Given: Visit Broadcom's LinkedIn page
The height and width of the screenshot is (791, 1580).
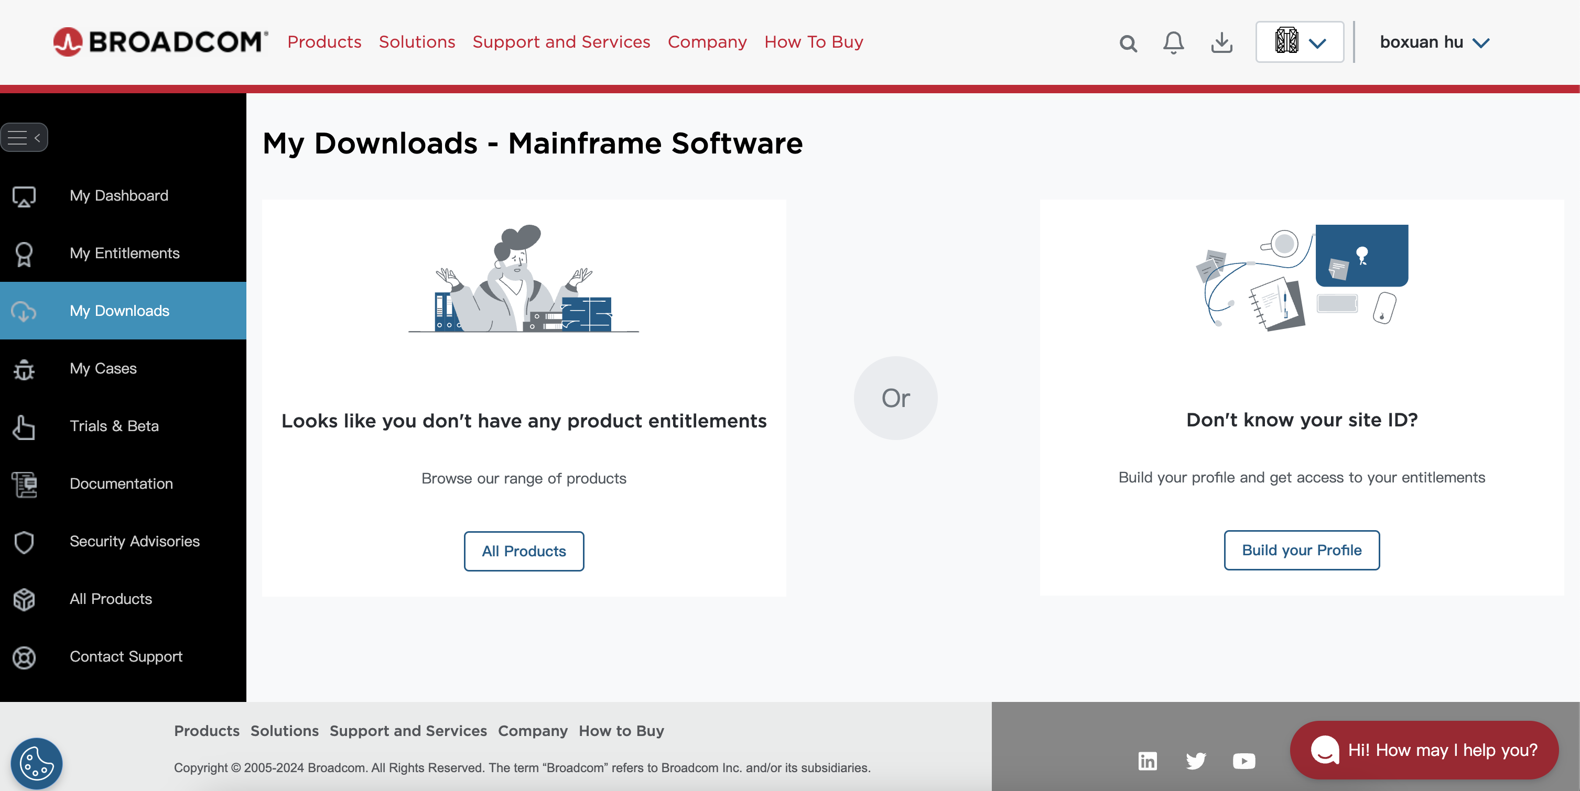Looking at the screenshot, I should click(1147, 761).
